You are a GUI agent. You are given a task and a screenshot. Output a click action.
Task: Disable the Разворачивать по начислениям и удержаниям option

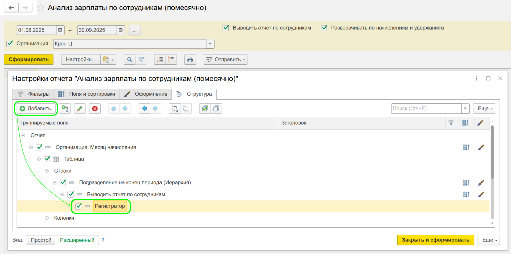[324, 28]
